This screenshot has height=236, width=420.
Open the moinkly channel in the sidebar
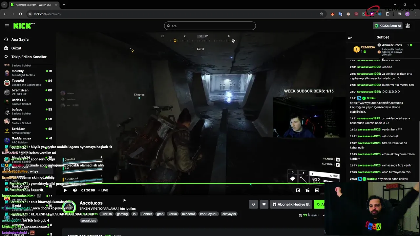[x=28, y=73]
